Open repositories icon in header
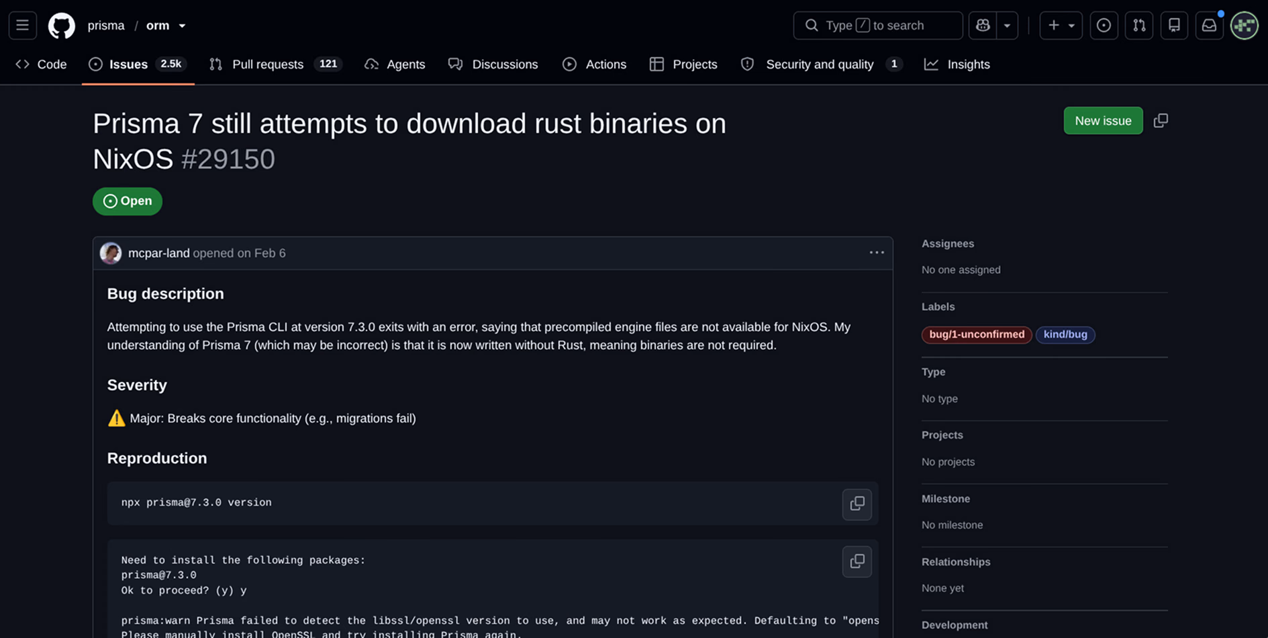 [1174, 26]
